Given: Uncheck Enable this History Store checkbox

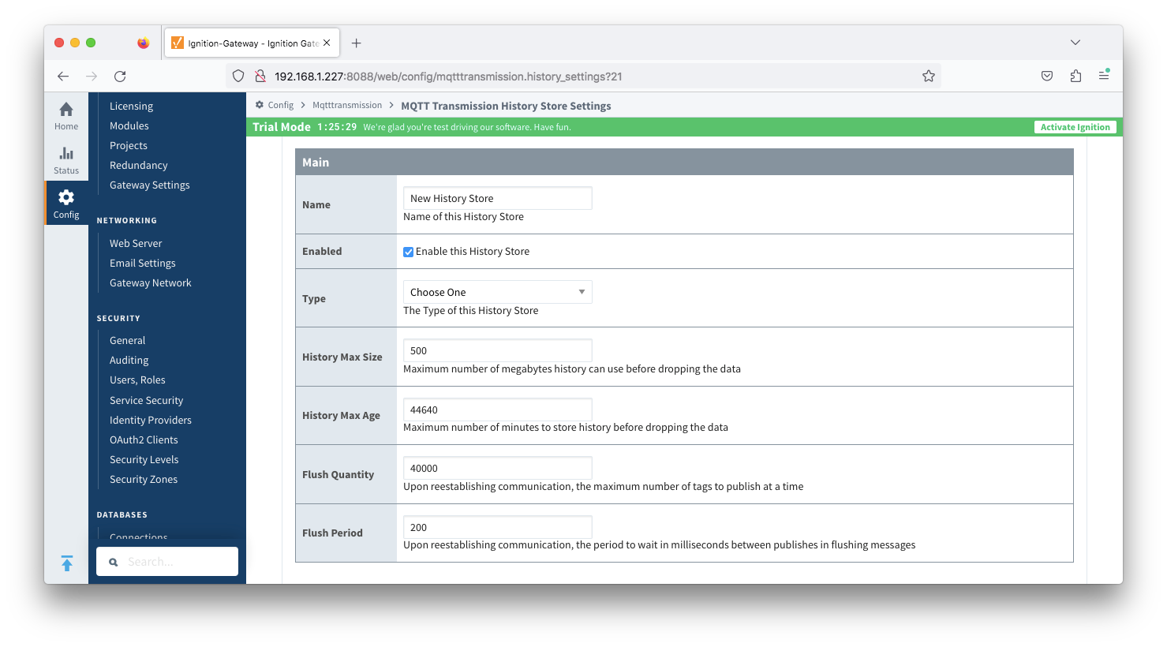Looking at the screenshot, I should (x=409, y=252).
